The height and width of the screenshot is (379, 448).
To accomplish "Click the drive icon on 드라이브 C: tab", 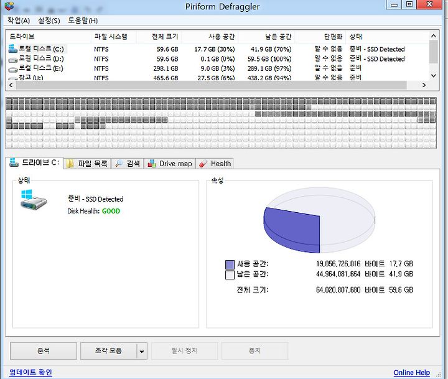I will click(x=14, y=162).
